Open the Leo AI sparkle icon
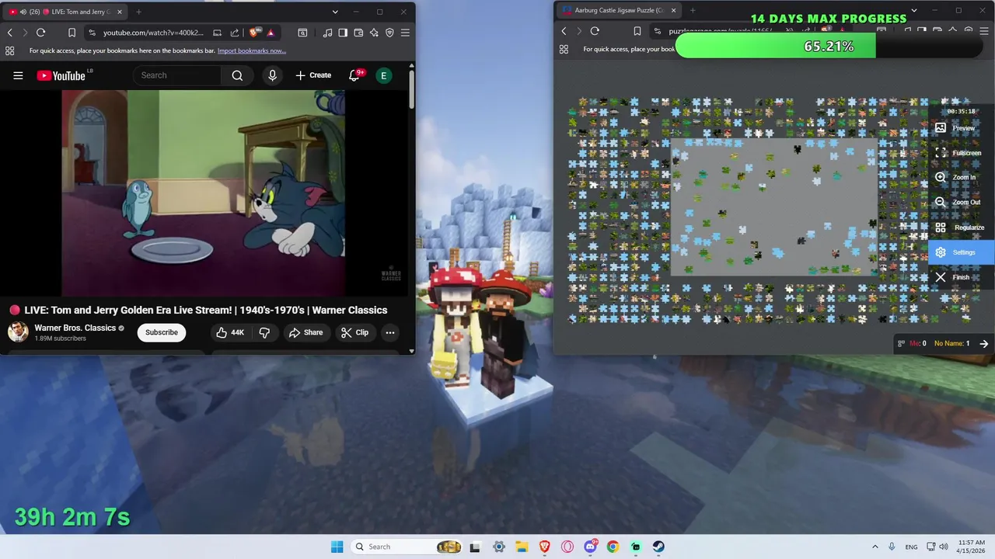This screenshot has width=995, height=559. coord(374,33)
